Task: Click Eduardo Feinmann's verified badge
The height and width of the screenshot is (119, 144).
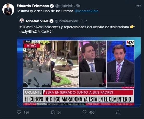Action: pyautogui.click(x=52, y=6)
